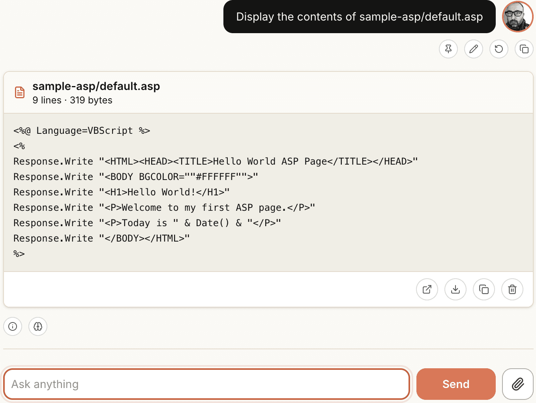Click the 'Today is' Date() code line
The width and height of the screenshot is (536, 403).
[x=147, y=223]
